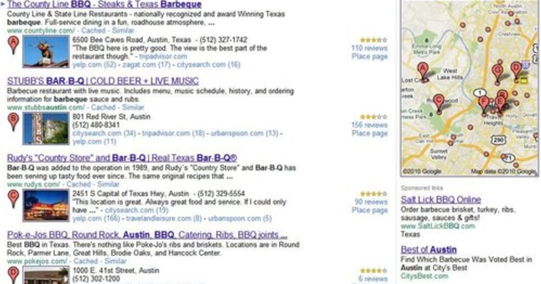This screenshot has height=284, width=541.
Task: Click the Rudy's star rating above 90 reviews
Action: [374, 193]
